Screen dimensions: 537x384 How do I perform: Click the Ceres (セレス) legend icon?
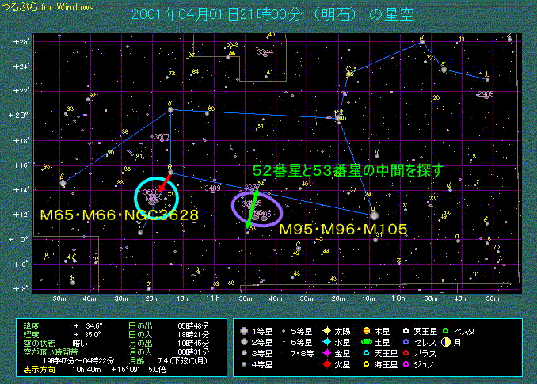[x=405, y=341]
